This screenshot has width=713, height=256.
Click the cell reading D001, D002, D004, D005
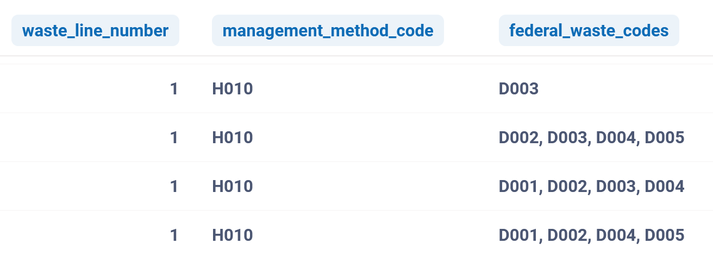tap(591, 235)
